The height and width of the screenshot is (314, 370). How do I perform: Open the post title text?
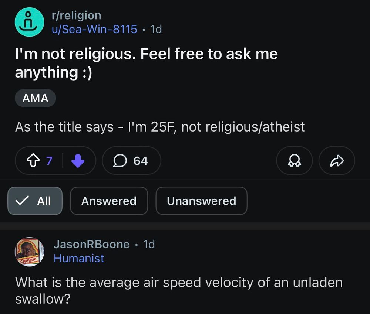[146, 63]
